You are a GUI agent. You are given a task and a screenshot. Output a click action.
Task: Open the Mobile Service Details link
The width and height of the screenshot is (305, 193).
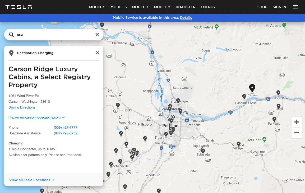pos(186,18)
